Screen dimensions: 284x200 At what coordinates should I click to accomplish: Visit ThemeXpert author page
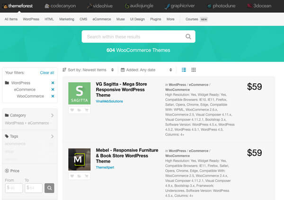click(x=105, y=167)
